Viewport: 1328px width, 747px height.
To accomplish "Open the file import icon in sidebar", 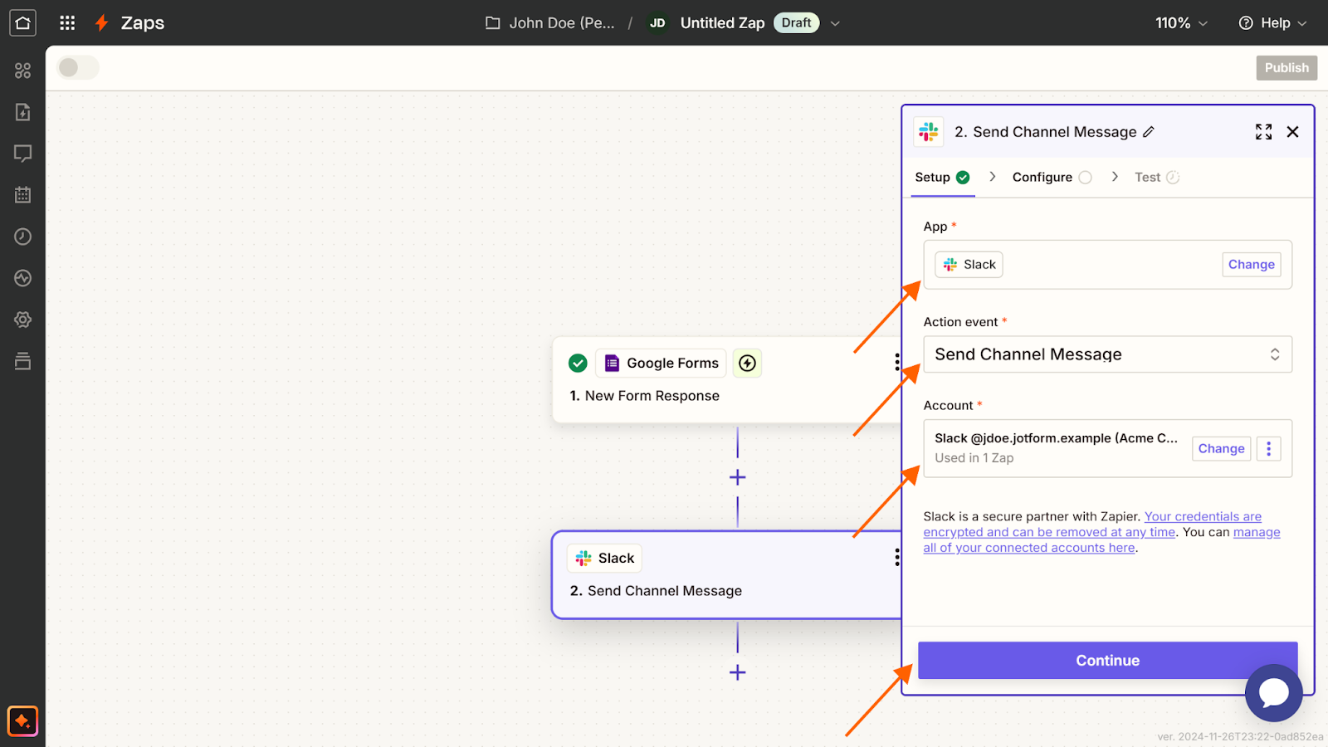I will 22,112.
